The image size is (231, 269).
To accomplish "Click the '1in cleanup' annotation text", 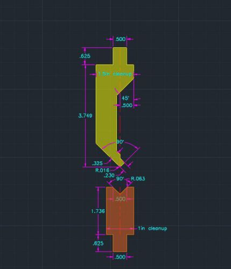I will pyautogui.click(x=152, y=228).
